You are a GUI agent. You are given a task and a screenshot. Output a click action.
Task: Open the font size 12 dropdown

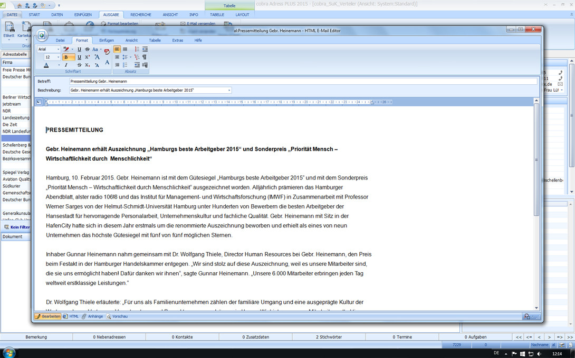pos(58,57)
